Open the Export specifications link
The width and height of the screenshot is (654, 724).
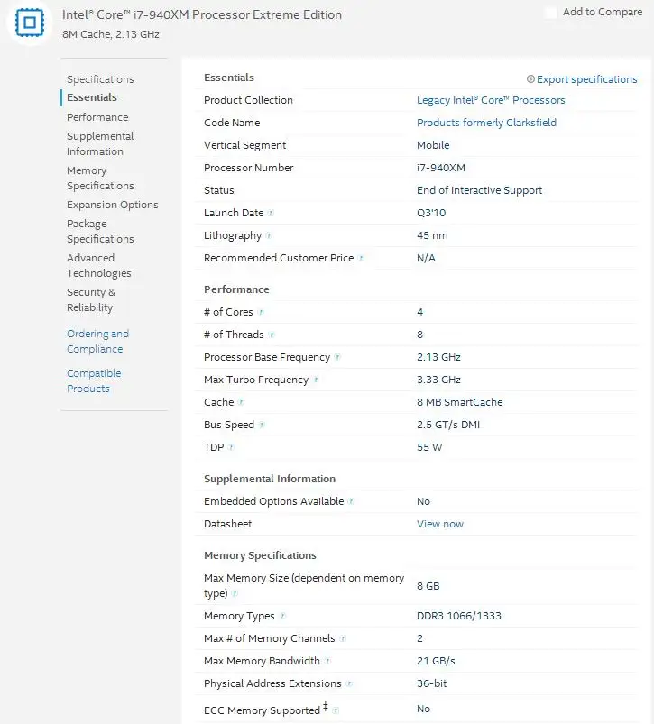pyautogui.click(x=586, y=79)
